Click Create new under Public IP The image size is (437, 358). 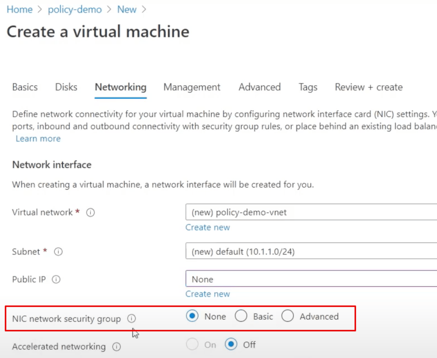(208, 294)
